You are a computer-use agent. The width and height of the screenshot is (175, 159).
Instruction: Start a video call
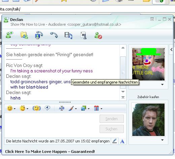pyautogui.click(x=39, y=35)
